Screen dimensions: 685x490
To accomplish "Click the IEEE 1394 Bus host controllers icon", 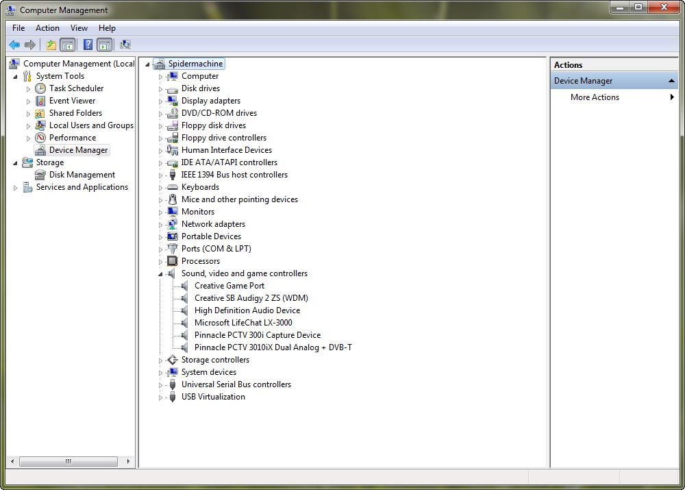I will click(173, 175).
